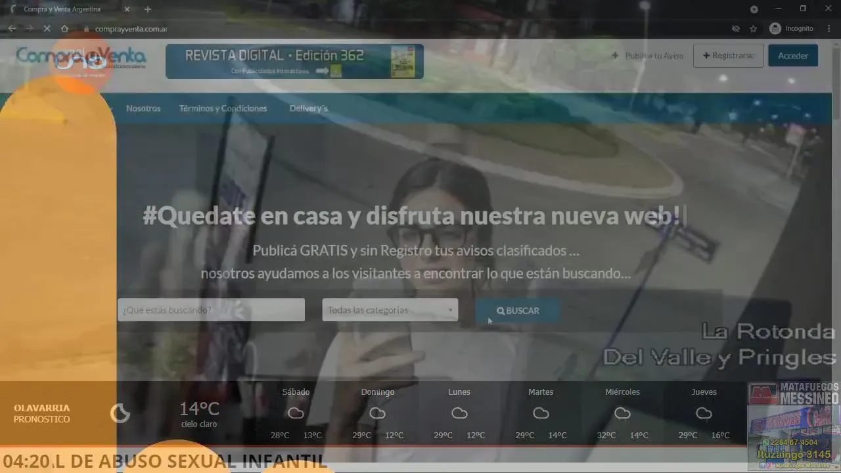Click the ¿Qué estás buscando? search field
Viewport: 841px width, 473px height.
(x=211, y=310)
